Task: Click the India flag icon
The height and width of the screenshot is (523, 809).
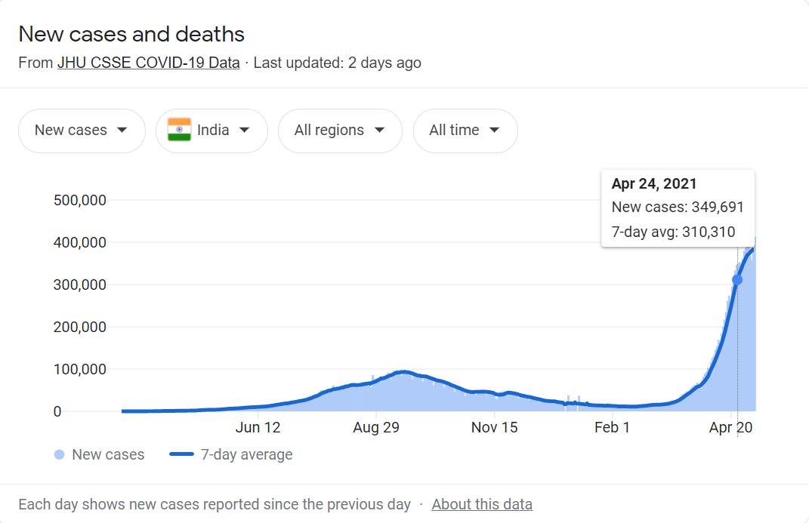Action: pos(179,130)
